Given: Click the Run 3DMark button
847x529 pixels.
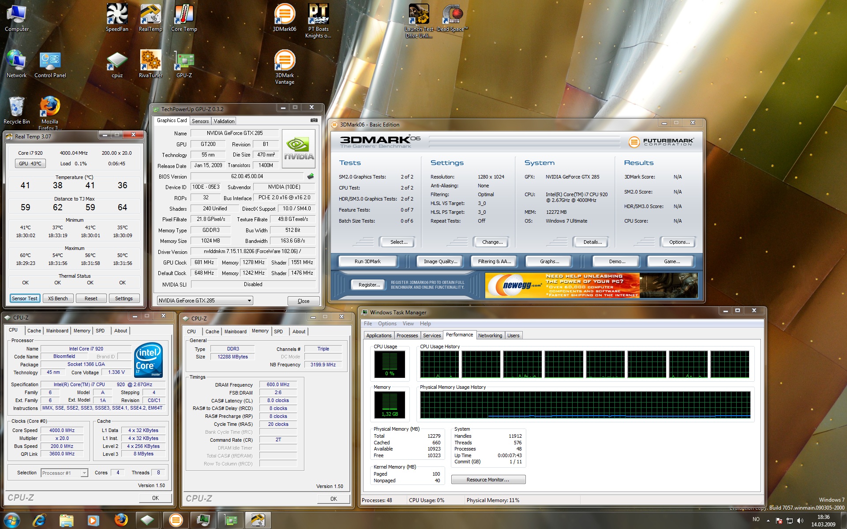Looking at the screenshot, I should pos(367,261).
